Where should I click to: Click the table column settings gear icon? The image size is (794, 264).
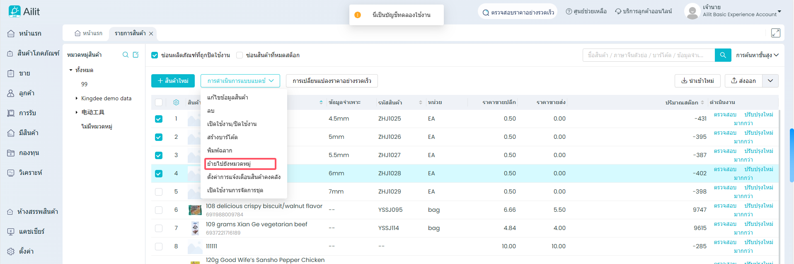point(176,102)
